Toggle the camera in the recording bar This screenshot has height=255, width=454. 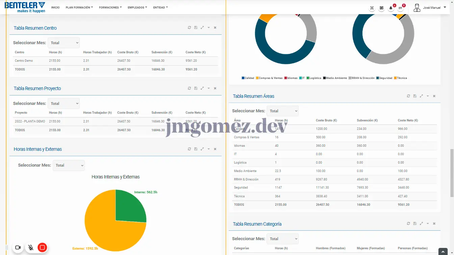tap(18, 248)
